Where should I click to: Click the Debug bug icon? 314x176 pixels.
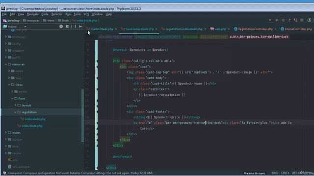tap(283, 20)
